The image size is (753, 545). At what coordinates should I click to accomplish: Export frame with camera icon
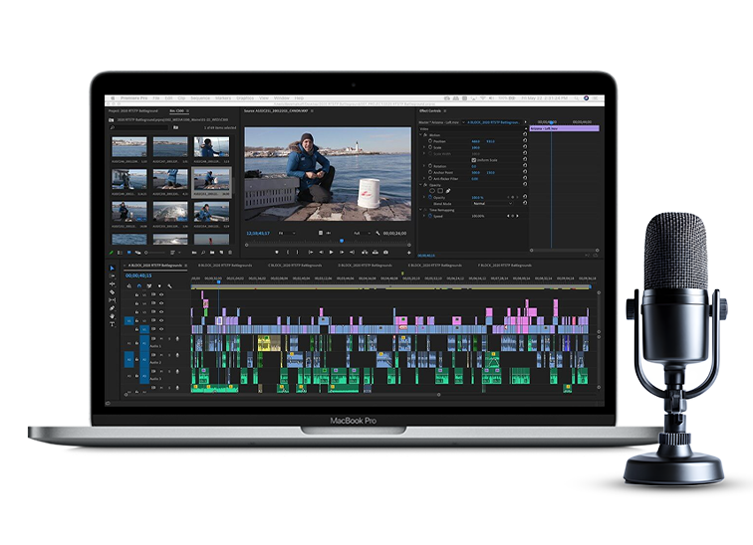tap(385, 253)
